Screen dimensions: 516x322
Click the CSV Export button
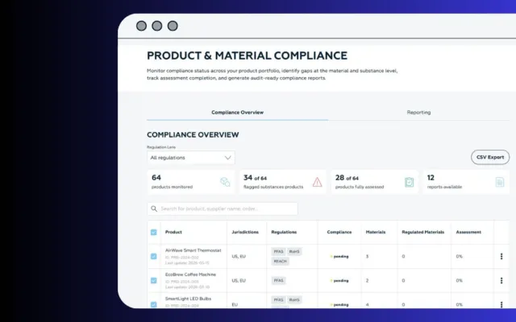pos(490,158)
